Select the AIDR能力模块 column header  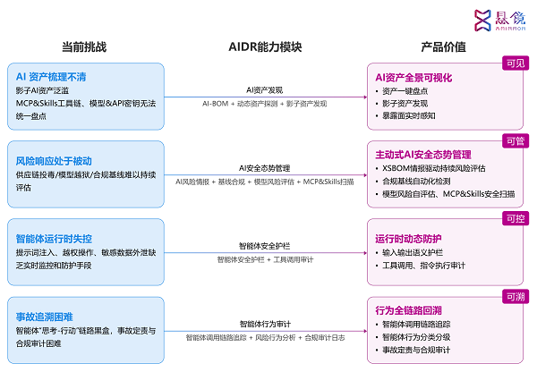(x=264, y=46)
